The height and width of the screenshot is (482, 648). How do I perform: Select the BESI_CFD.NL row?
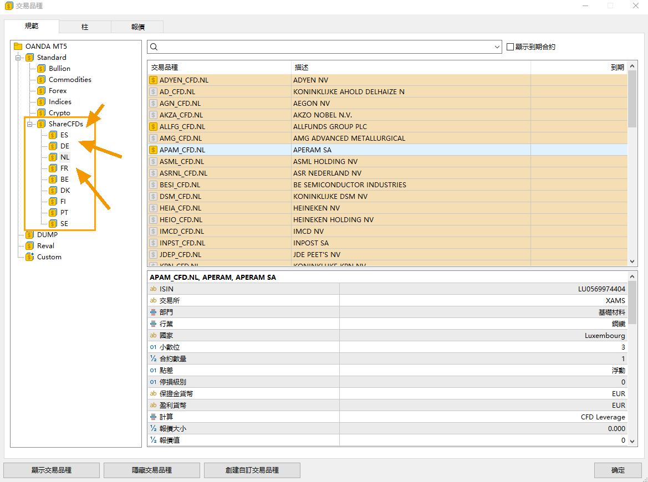pyautogui.click(x=387, y=185)
